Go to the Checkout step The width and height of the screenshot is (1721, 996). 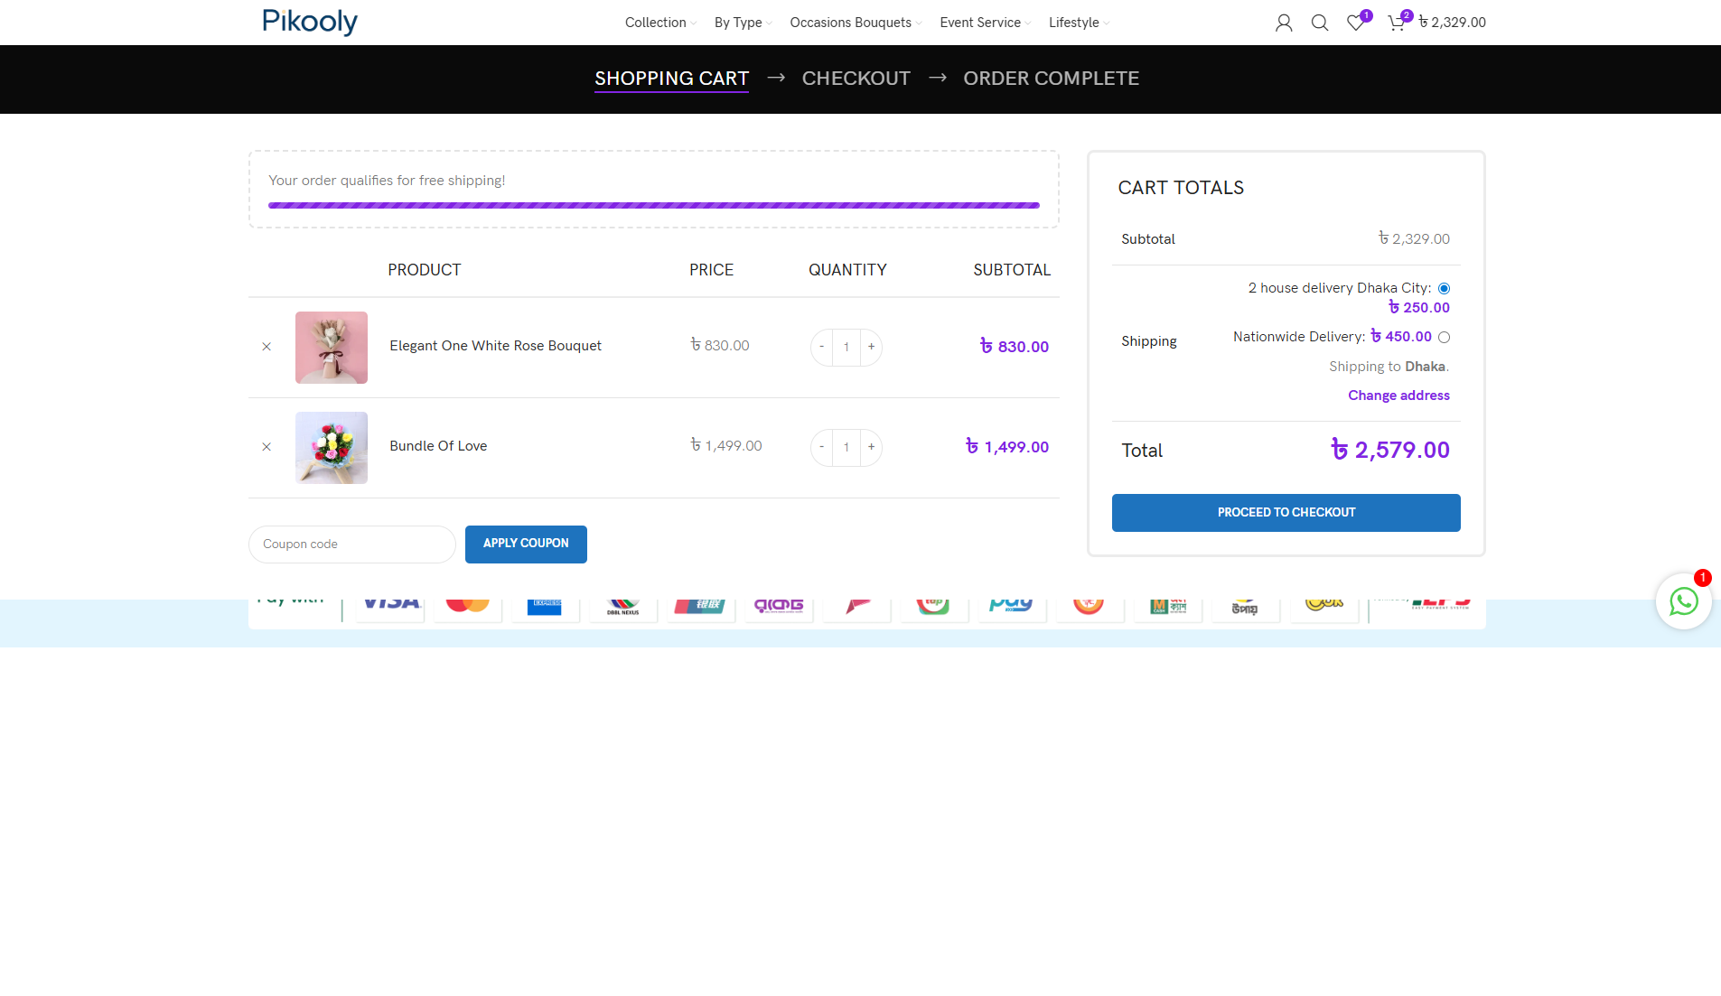pos(856,79)
